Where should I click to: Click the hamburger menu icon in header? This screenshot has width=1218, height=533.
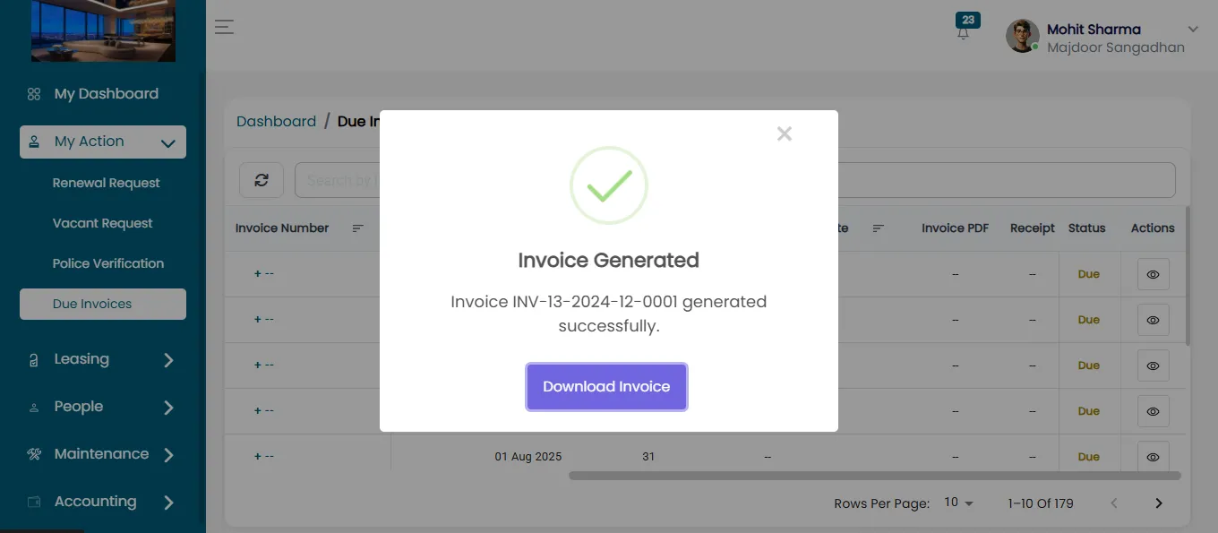pos(224,27)
